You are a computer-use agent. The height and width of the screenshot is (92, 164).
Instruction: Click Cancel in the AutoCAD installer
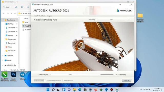(126, 80)
